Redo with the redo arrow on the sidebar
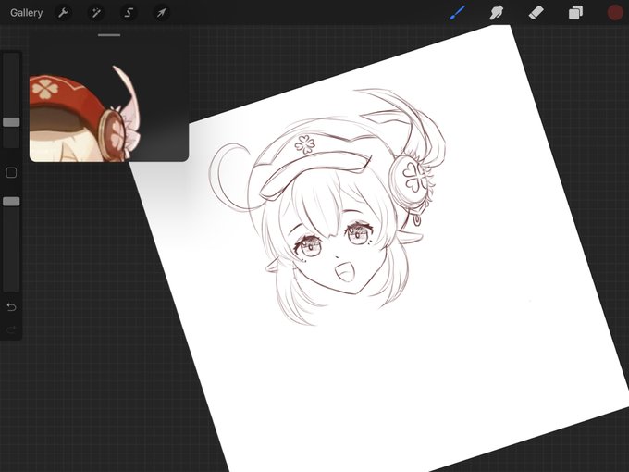This screenshot has width=629, height=472. pos(11,329)
